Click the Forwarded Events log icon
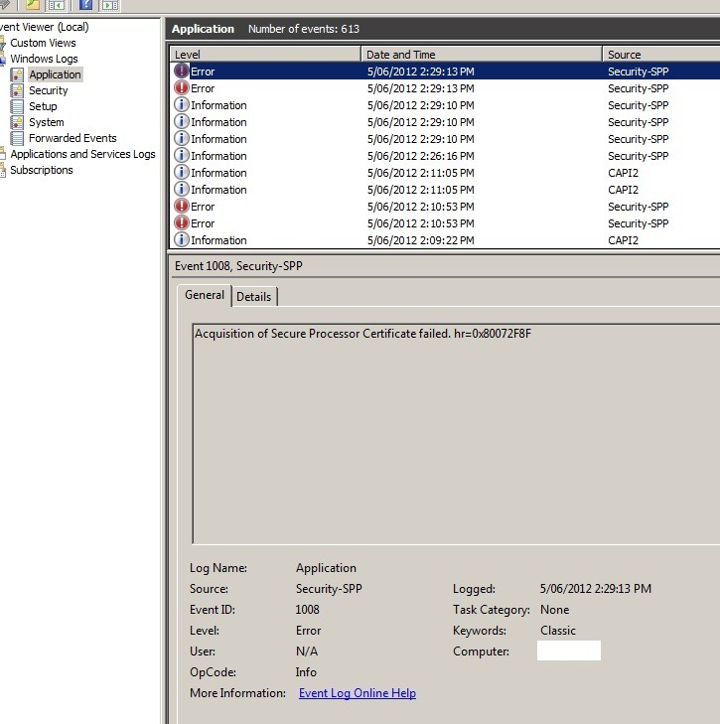 (17, 138)
